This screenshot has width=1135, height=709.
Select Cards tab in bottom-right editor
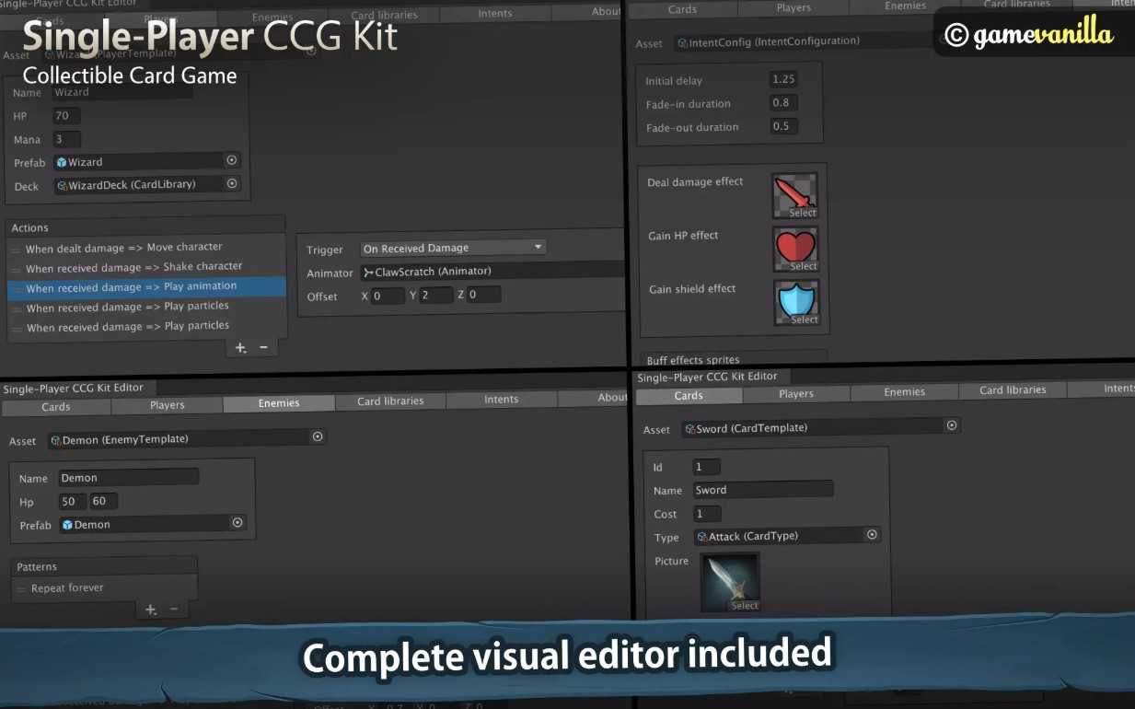click(x=689, y=396)
